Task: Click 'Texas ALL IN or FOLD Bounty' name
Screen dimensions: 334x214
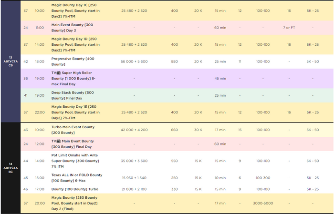Action: pos(77,178)
